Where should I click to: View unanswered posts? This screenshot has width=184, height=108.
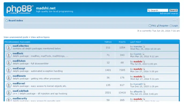[16, 37]
